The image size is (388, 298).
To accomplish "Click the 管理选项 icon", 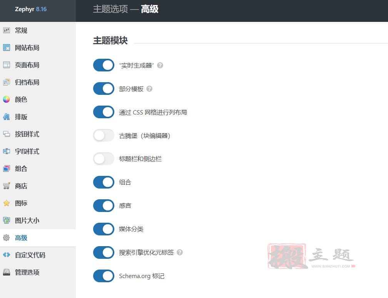I will click(x=7, y=272).
